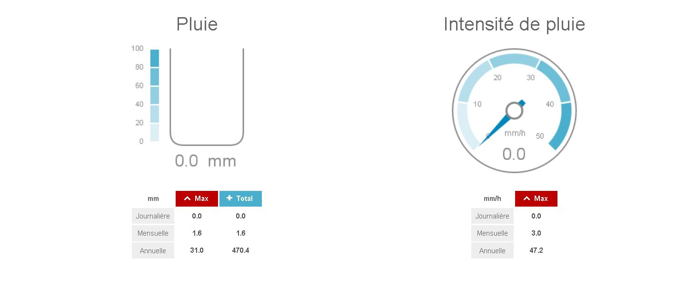Select the Annuelle row in the Pluie table
Image resolution: width=696 pixels, height=288 pixels.
point(153,251)
